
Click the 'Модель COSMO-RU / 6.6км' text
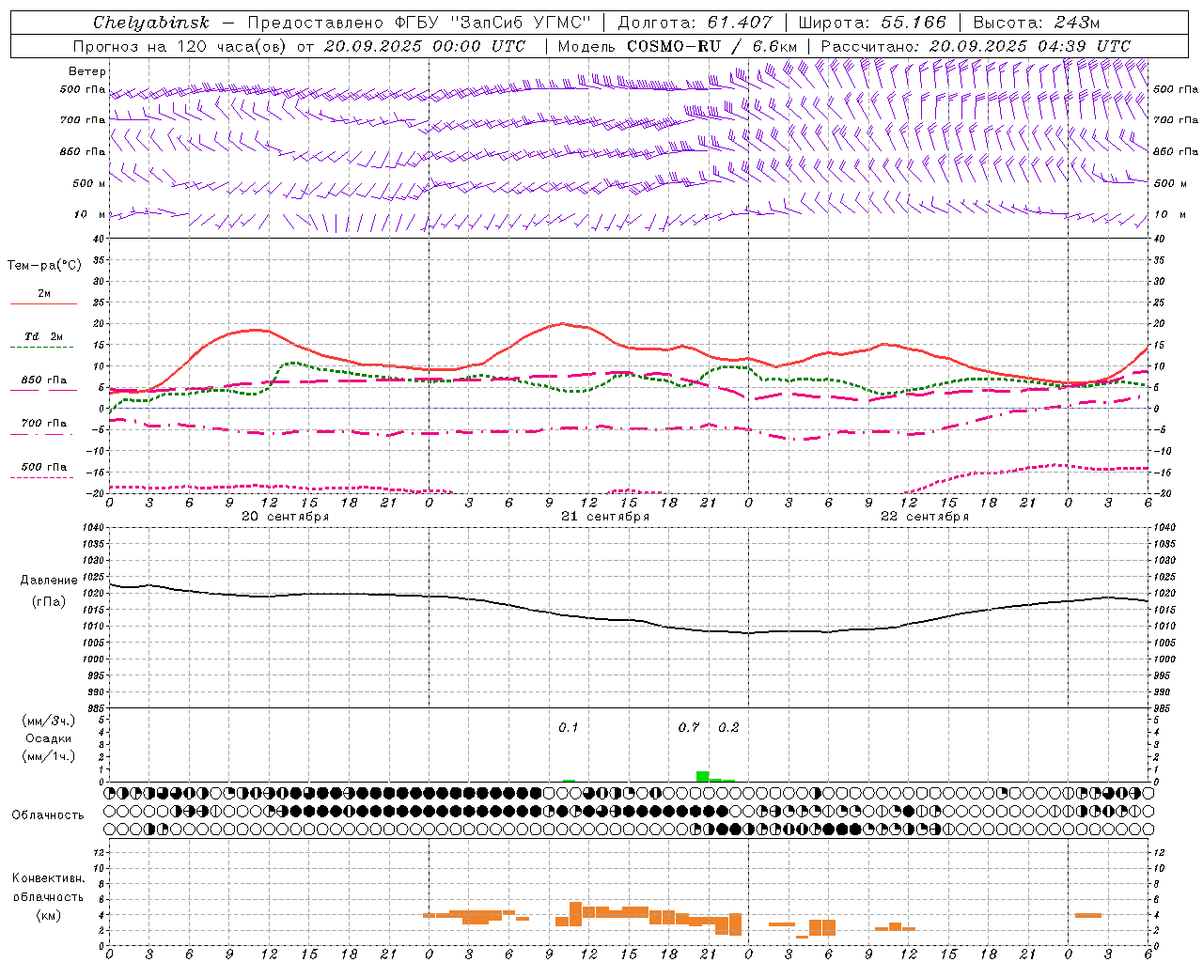[x=678, y=46]
